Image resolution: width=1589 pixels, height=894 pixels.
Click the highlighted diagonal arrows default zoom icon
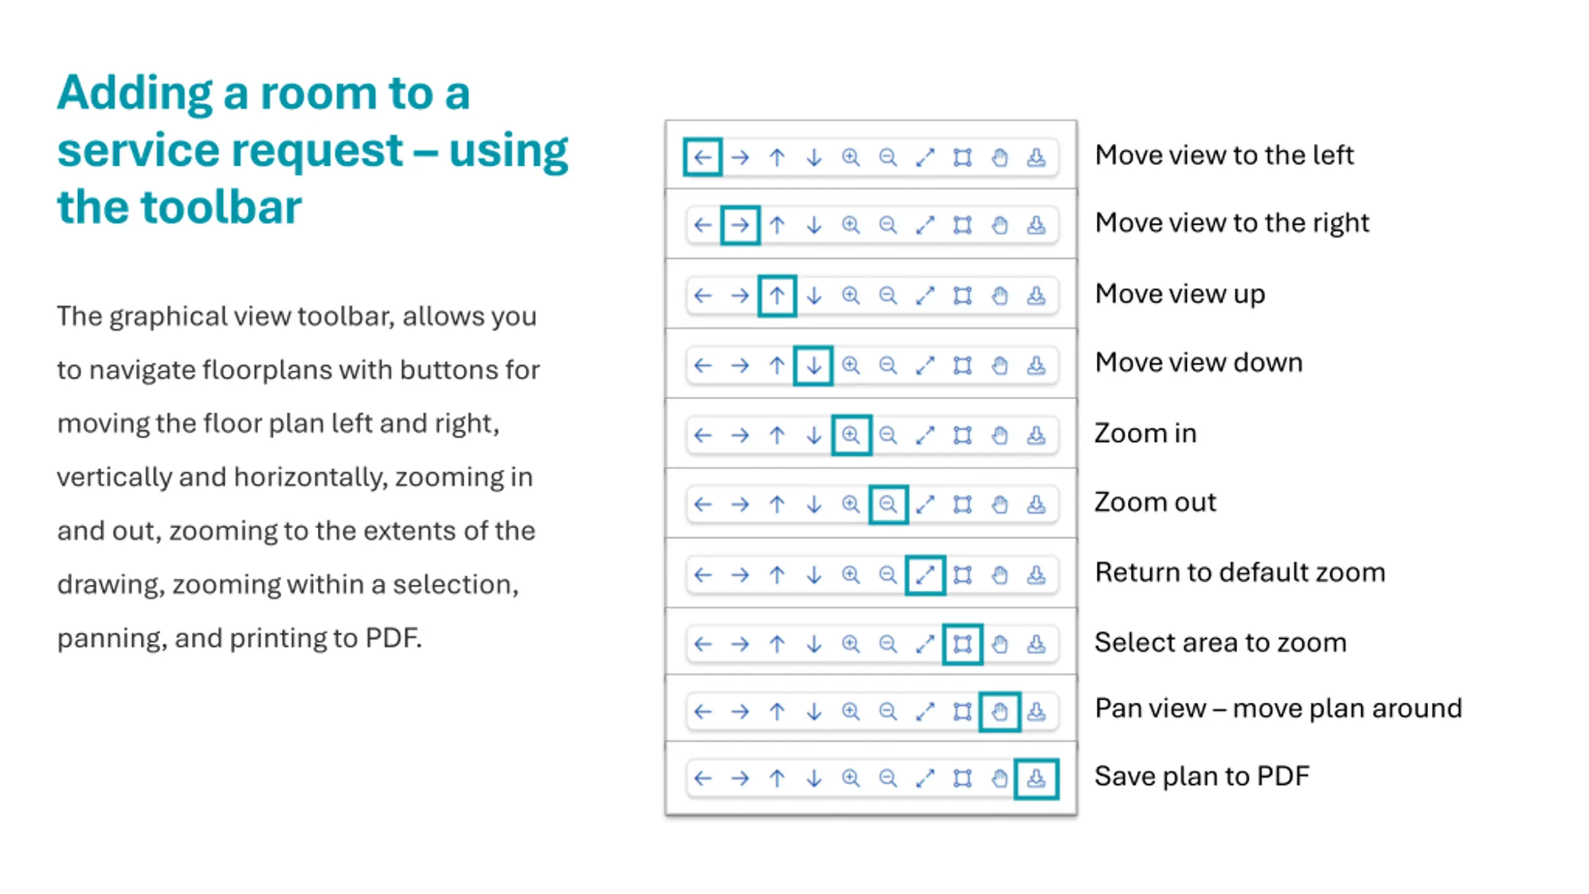click(x=925, y=575)
